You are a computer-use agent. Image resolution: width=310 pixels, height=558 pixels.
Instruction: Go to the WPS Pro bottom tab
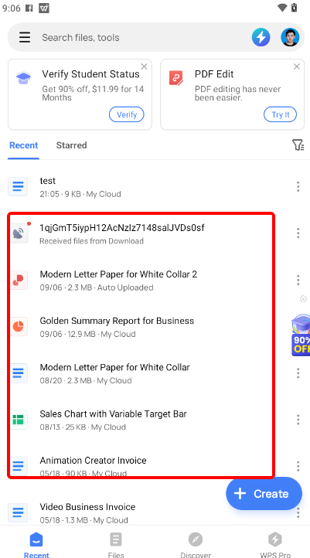click(x=274, y=545)
